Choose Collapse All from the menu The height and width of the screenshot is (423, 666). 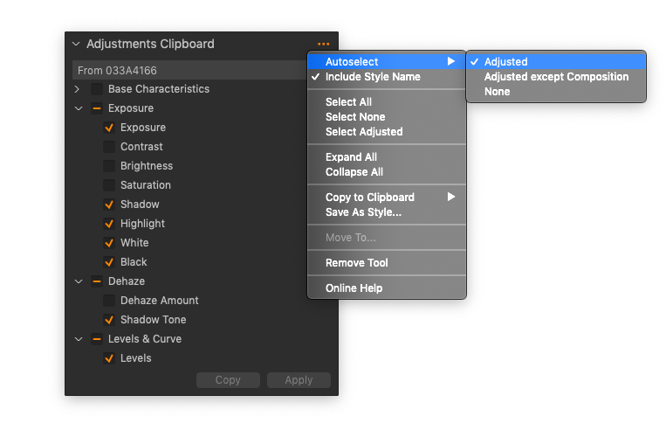coord(387,172)
